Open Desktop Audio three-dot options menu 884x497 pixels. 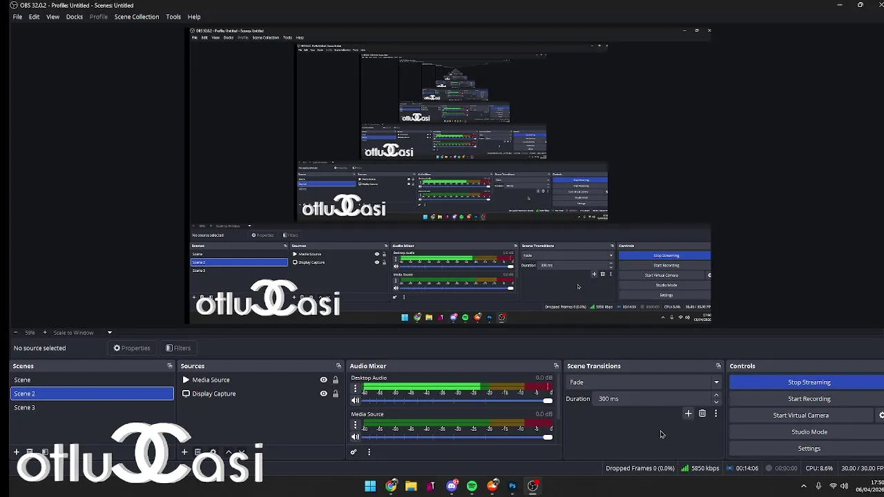(x=355, y=389)
